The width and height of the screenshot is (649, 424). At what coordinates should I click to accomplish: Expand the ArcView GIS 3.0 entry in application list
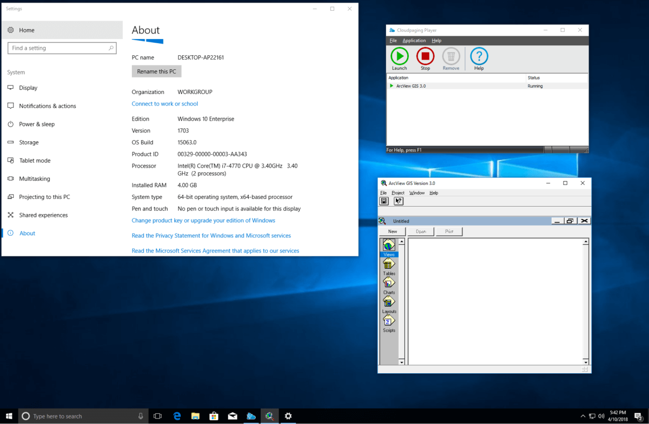click(392, 85)
